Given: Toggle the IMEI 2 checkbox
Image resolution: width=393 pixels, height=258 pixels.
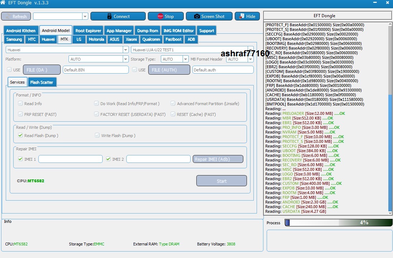Looking at the screenshot, I should click(x=108, y=159).
